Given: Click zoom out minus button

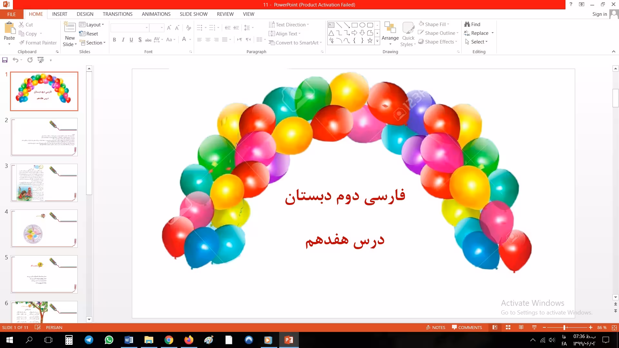Looking at the screenshot, I should point(544,327).
